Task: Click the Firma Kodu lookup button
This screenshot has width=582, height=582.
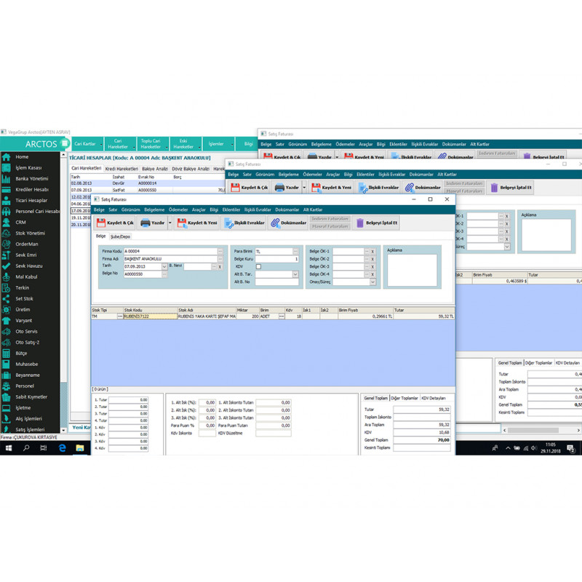Action: (x=220, y=251)
